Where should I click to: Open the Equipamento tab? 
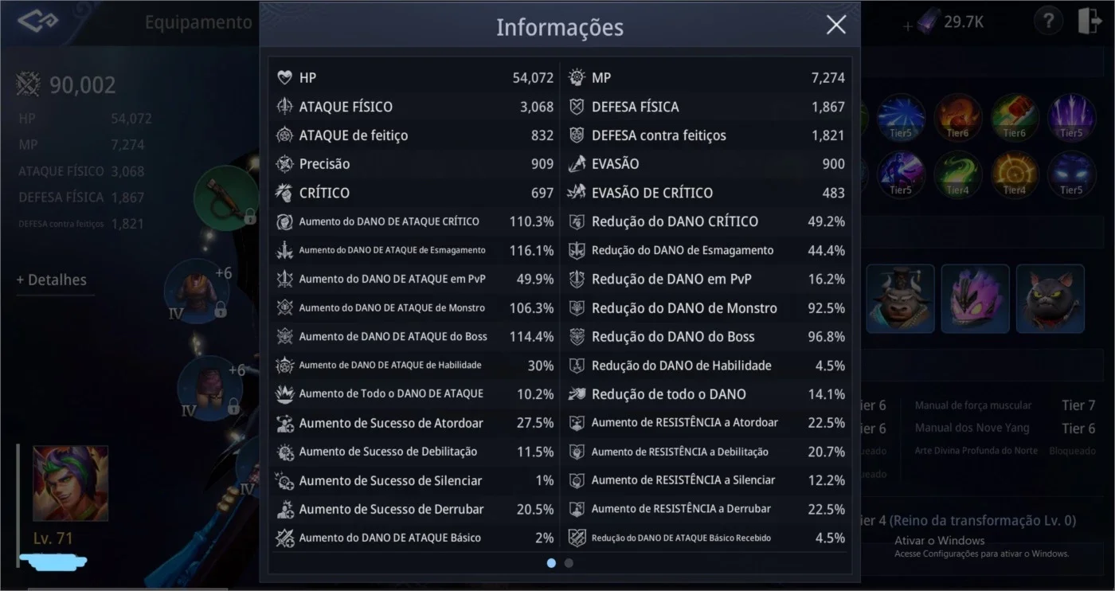tap(198, 22)
